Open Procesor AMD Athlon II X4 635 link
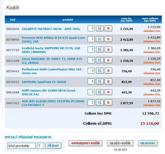The width and height of the screenshot is (165, 154). [53, 40]
